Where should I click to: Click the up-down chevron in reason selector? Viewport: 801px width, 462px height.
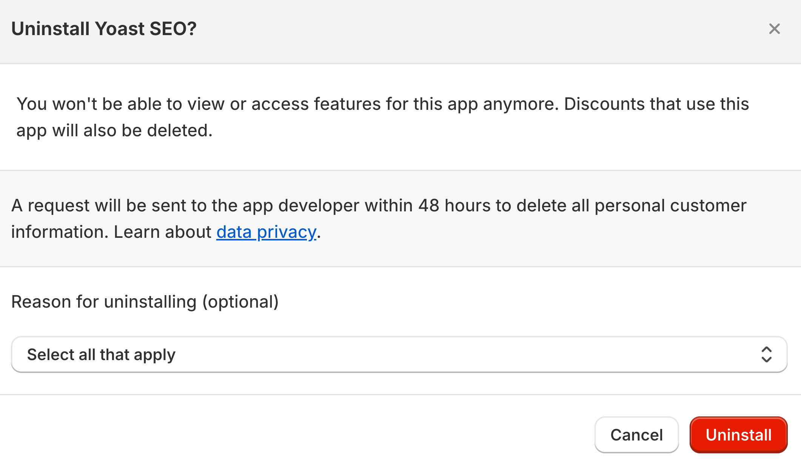point(766,354)
